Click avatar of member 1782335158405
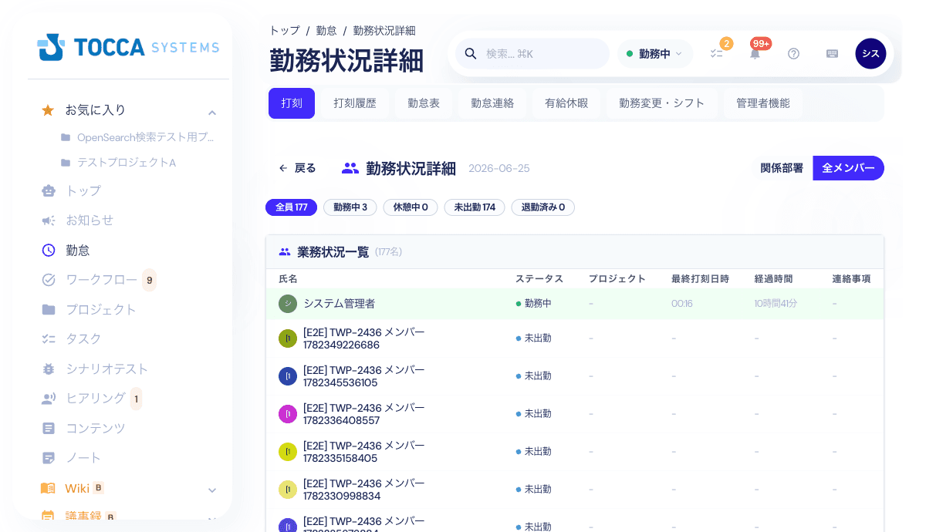 click(288, 452)
